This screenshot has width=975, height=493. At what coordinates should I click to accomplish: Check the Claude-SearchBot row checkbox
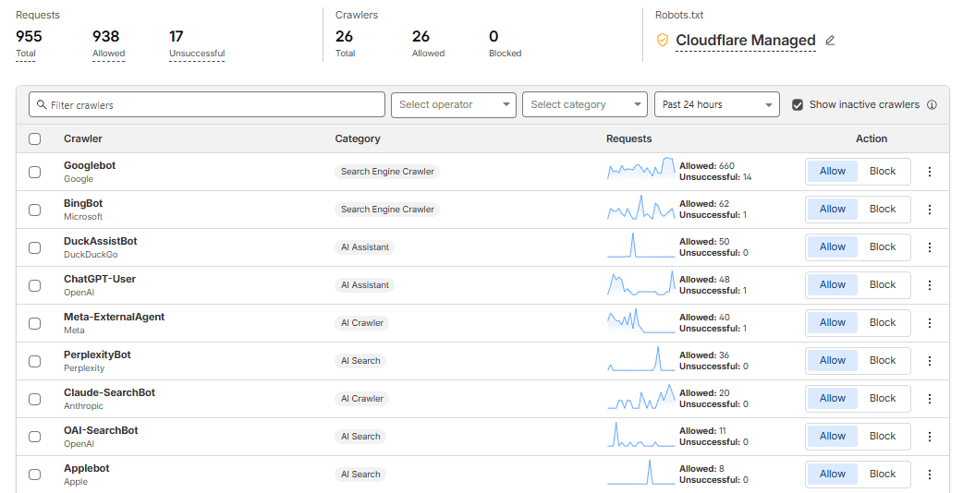point(35,399)
